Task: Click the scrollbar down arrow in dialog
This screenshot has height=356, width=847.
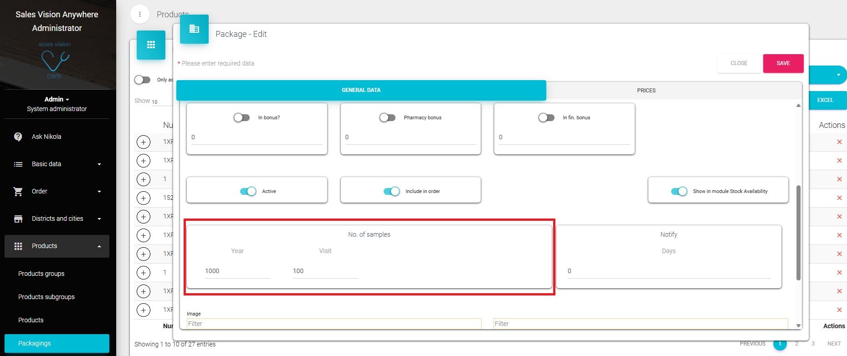Action: click(798, 325)
